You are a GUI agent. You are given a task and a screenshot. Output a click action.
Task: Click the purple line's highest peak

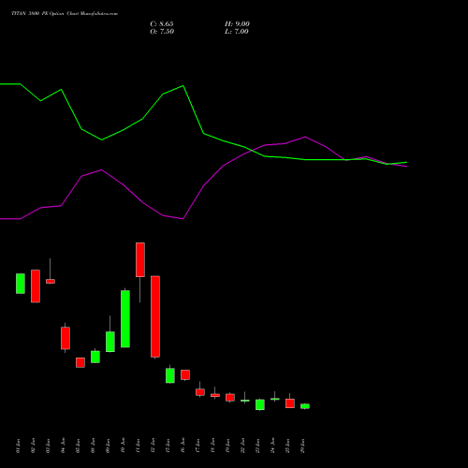[x=305, y=137]
